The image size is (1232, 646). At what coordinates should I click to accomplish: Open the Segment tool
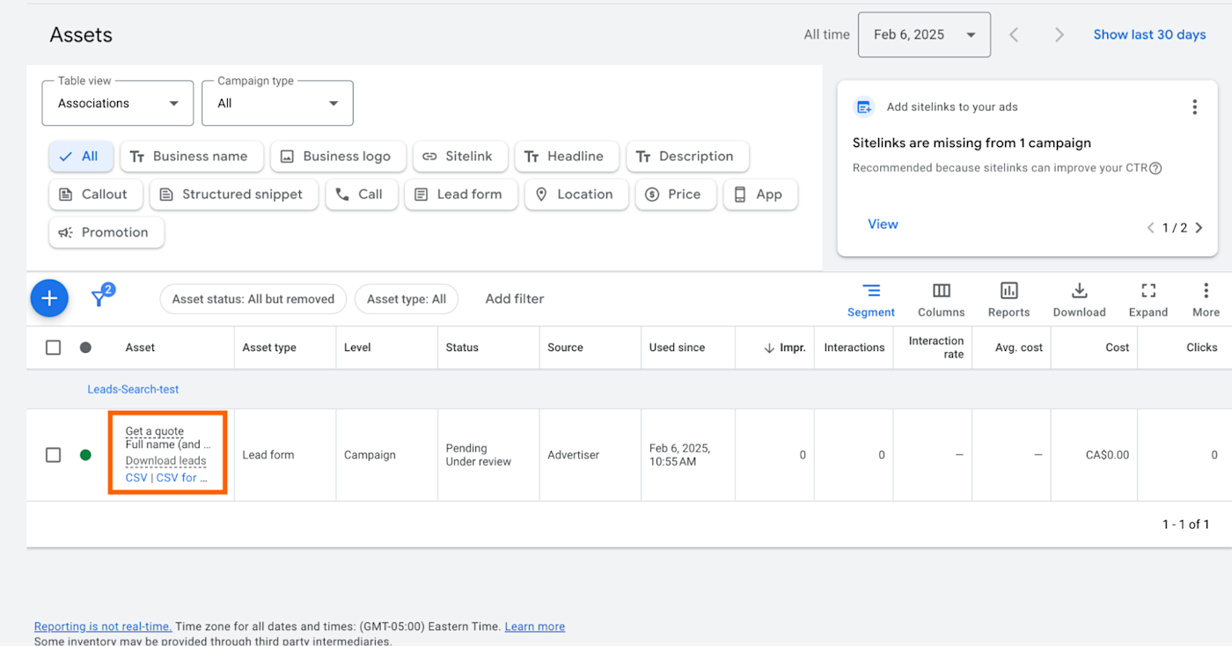click(x=870, y=299)
